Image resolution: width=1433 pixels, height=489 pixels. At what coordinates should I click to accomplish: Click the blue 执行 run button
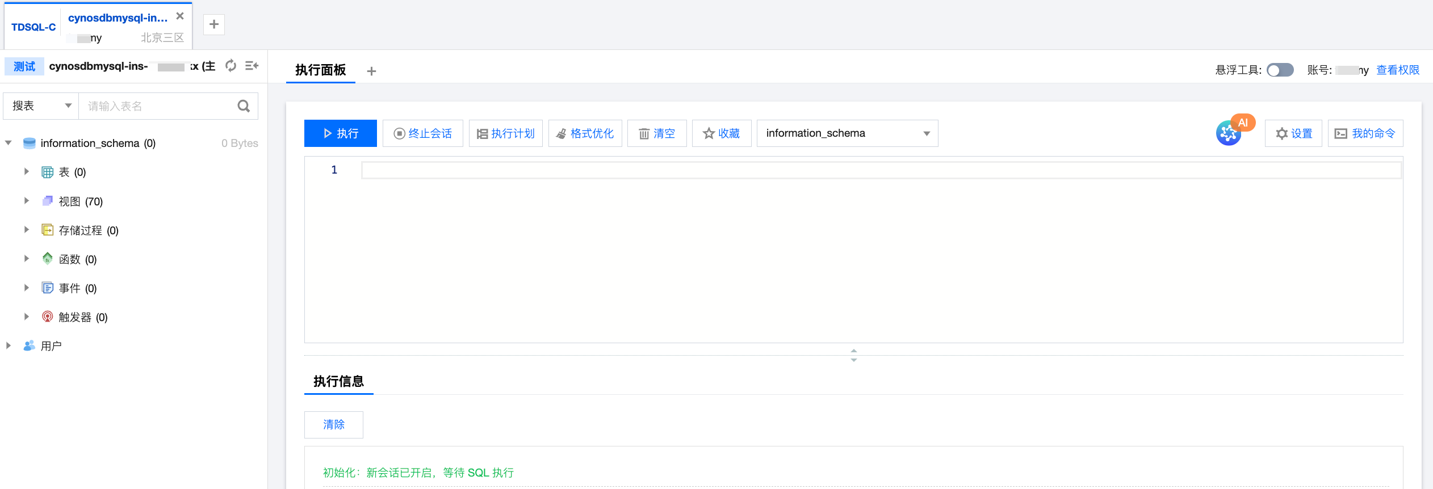click(341, 133)
